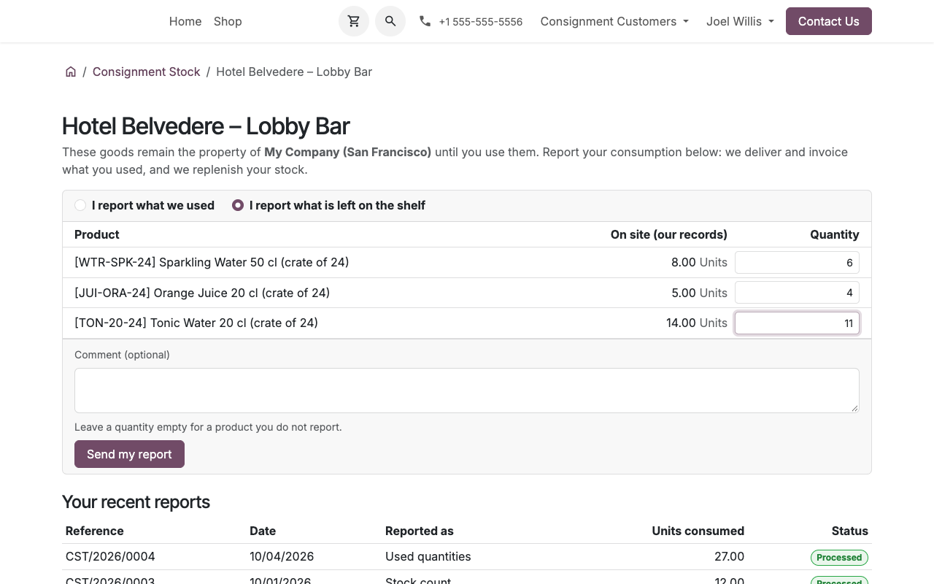The height and width of the screenshot is (584, 934).
Task: Click the phone handset icon
Action: coord(425,21)
